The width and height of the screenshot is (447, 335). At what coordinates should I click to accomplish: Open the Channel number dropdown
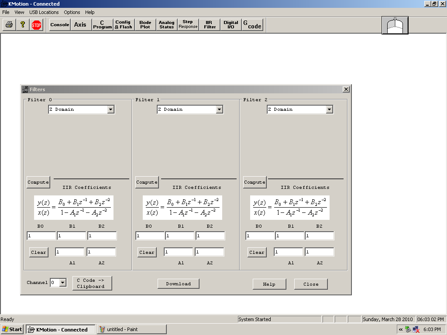point(62,283)
